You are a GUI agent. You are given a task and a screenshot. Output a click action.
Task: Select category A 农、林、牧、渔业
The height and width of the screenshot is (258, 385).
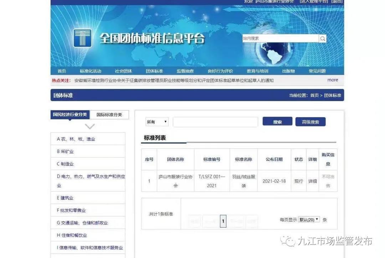click(x=88, y=139)
